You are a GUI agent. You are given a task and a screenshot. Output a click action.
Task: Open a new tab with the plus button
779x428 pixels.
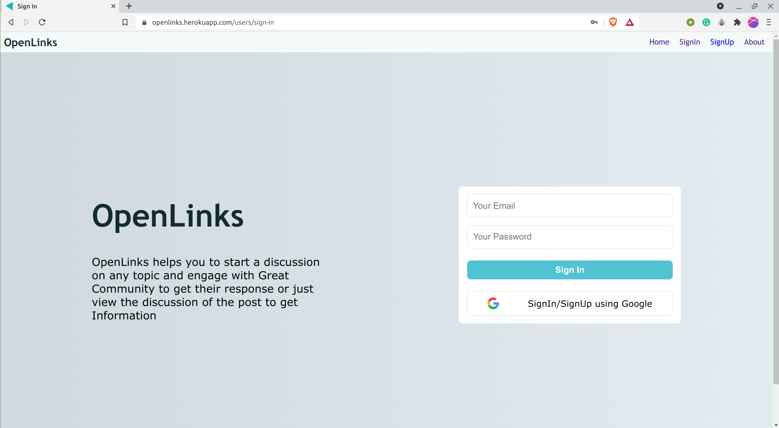129,6
